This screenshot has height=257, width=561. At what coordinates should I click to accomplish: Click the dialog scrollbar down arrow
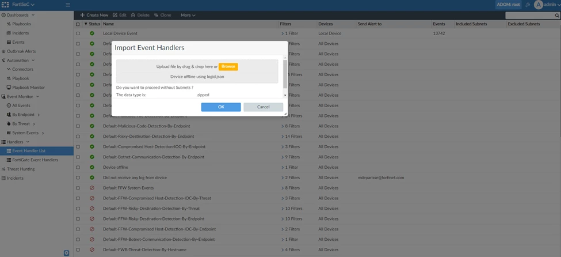pyautogui.click(x=285, y=95)
